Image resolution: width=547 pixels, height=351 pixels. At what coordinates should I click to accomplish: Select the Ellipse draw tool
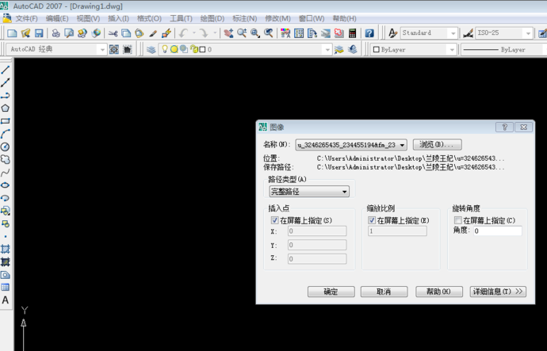pyautogui.click(x=6, y=185)
